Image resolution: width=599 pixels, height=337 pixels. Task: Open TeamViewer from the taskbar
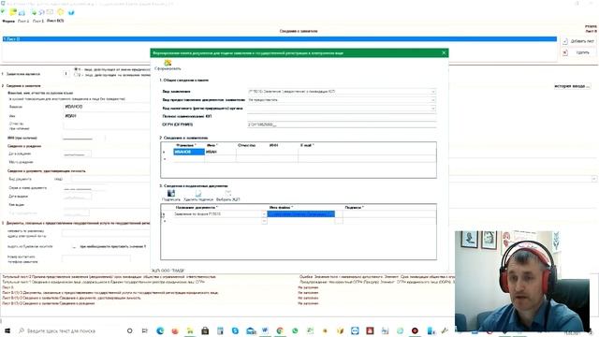(x=355, y=330)
